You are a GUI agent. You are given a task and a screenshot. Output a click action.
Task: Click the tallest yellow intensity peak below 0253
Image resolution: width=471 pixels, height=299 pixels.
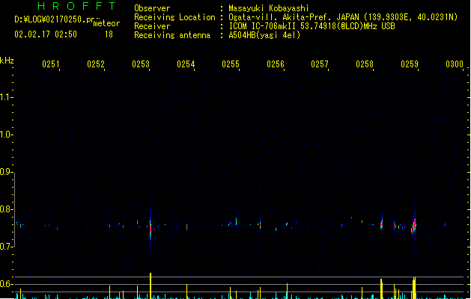(x=151, y=286)
